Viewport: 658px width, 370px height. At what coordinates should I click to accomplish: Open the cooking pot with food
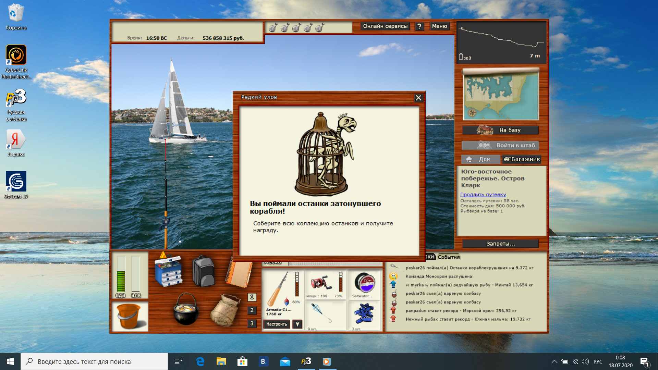tap(186, 309)
